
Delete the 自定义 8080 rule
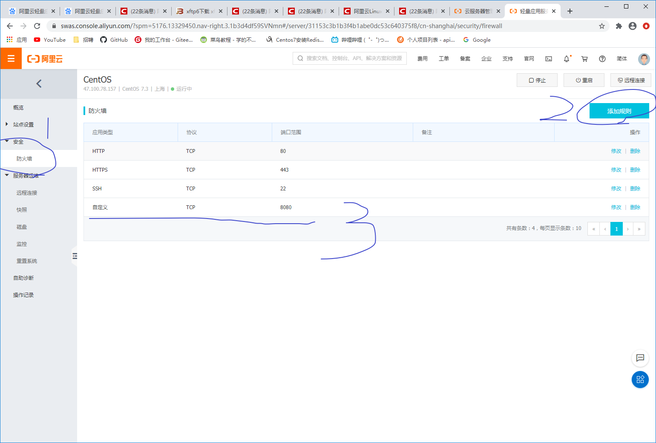(635, 207)
